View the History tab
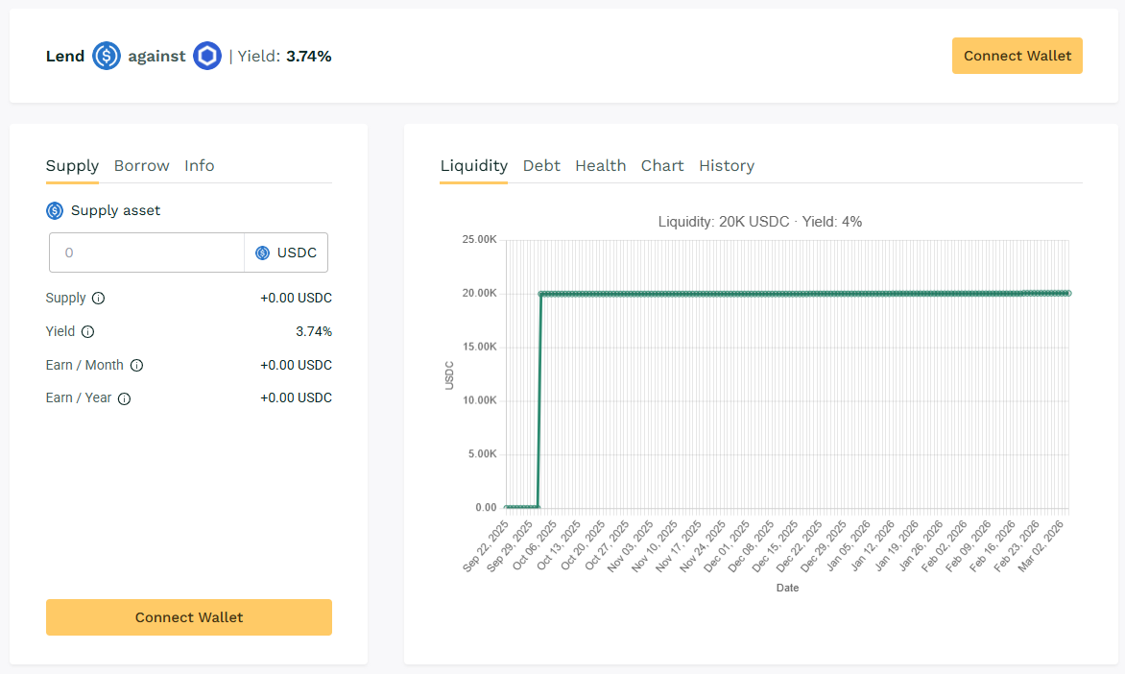Image resolution: width=1125 pixels, height=674 pixels. tap(726, 166)
